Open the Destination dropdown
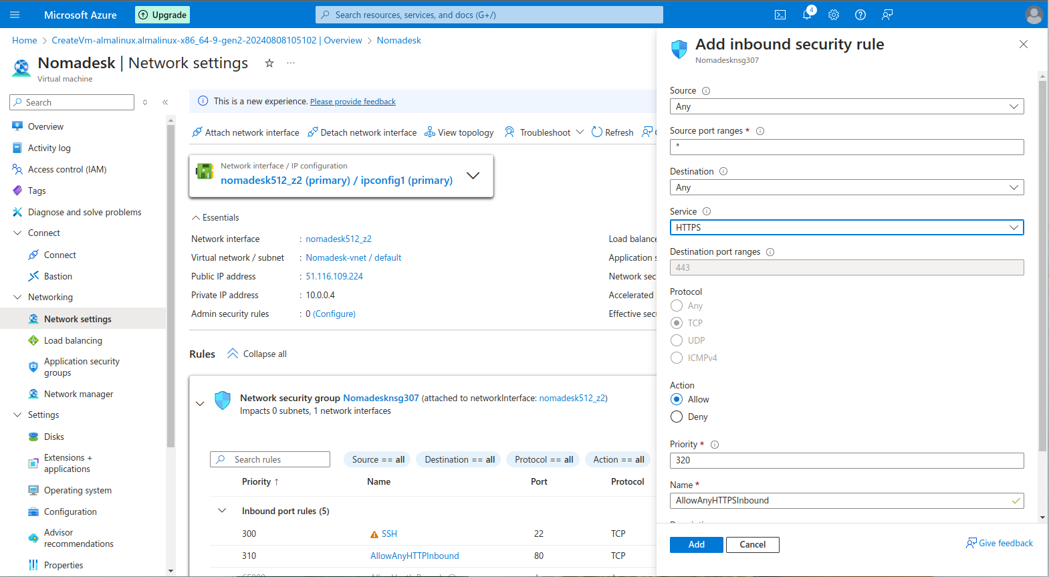 click(846, 187)
